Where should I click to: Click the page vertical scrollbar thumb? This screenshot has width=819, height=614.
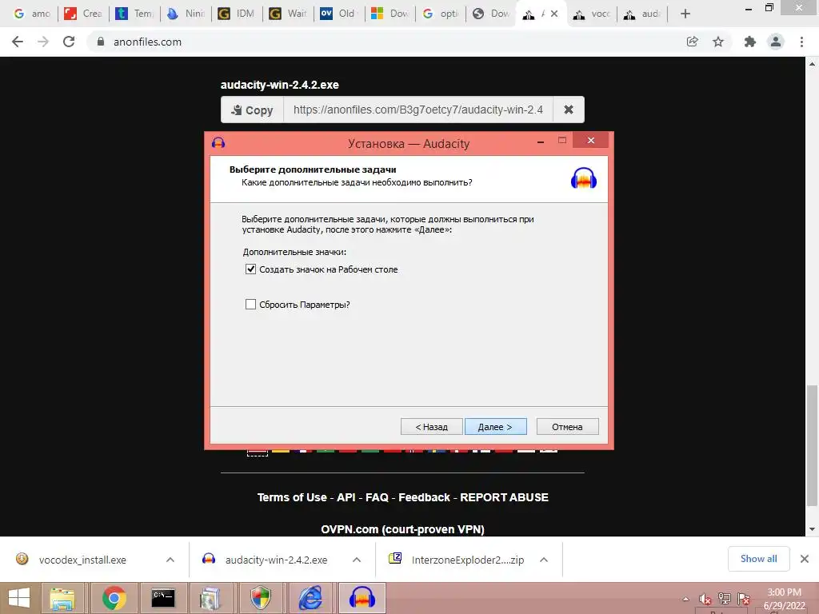point(812,445)
